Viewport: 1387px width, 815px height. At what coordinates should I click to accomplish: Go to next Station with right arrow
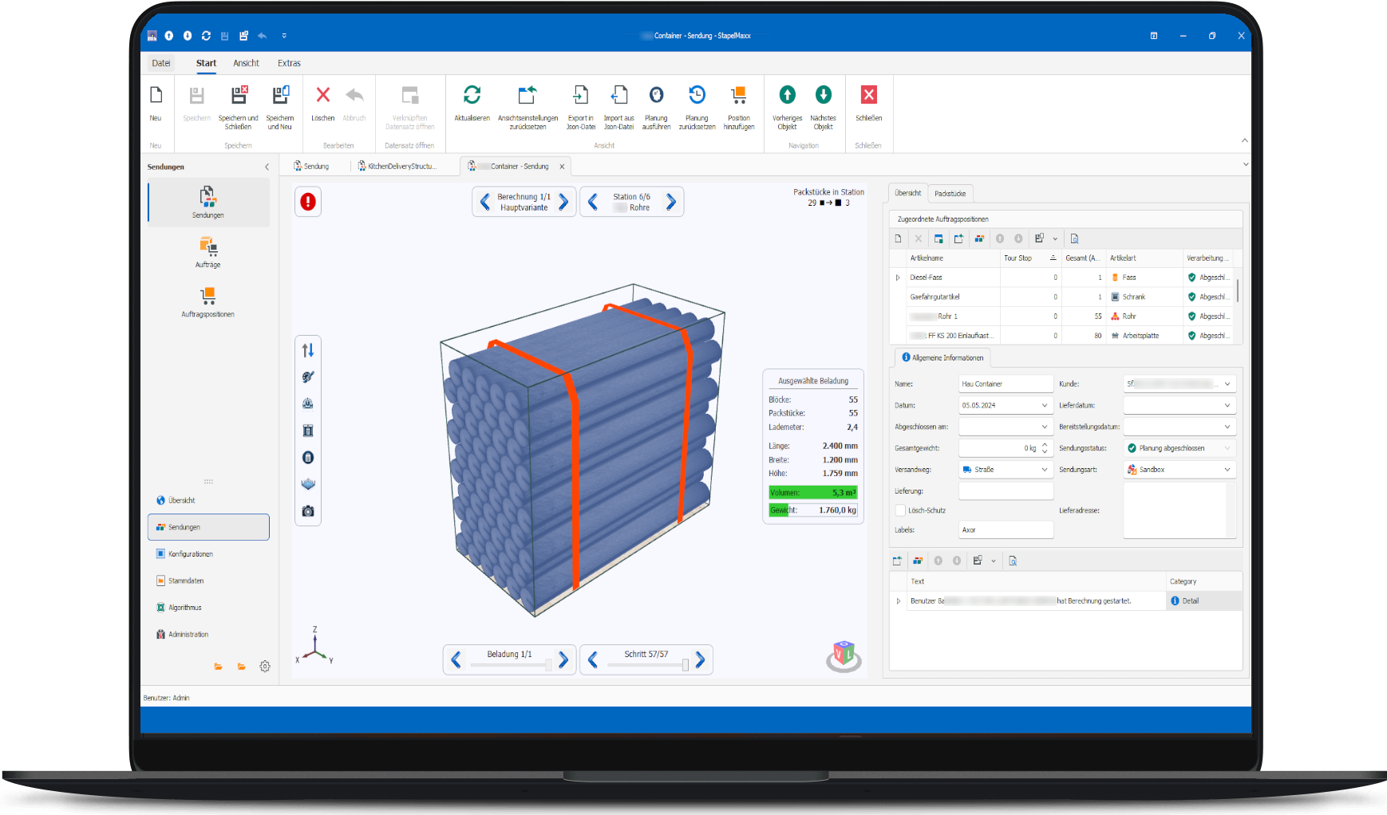(x=671, y=203)
